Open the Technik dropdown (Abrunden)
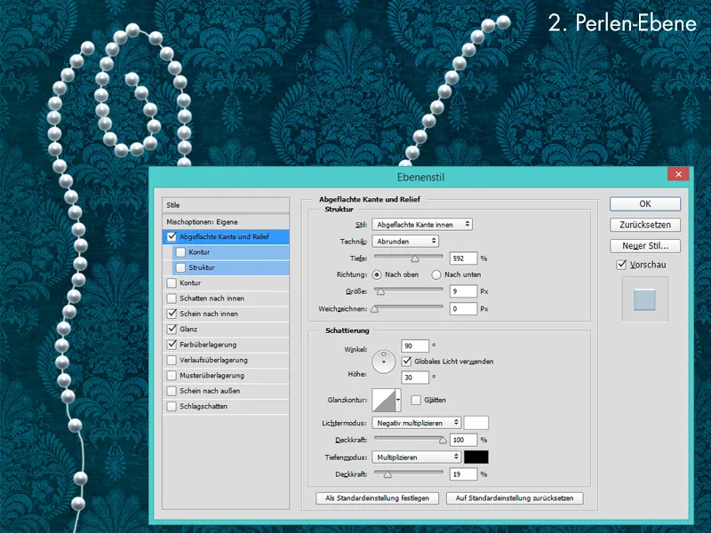The image size is (711, 533). point(405,241)
